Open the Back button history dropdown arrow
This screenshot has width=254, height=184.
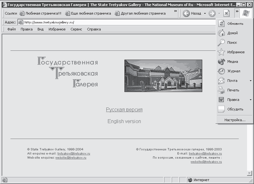point(205,13)
